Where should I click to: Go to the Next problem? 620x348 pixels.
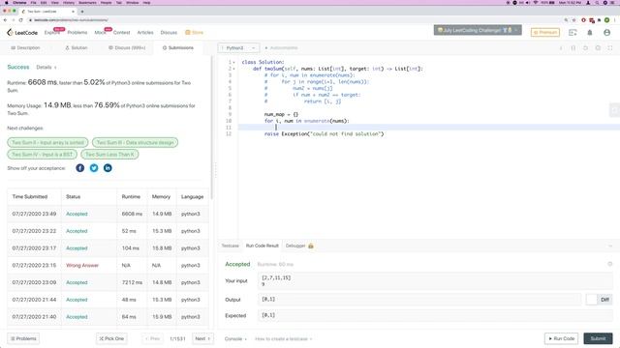point(202,338)
